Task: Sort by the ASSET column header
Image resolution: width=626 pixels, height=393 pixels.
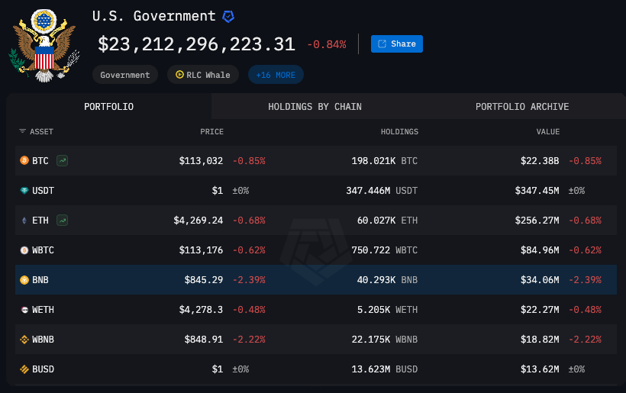Action: click(x=36, y=132)
